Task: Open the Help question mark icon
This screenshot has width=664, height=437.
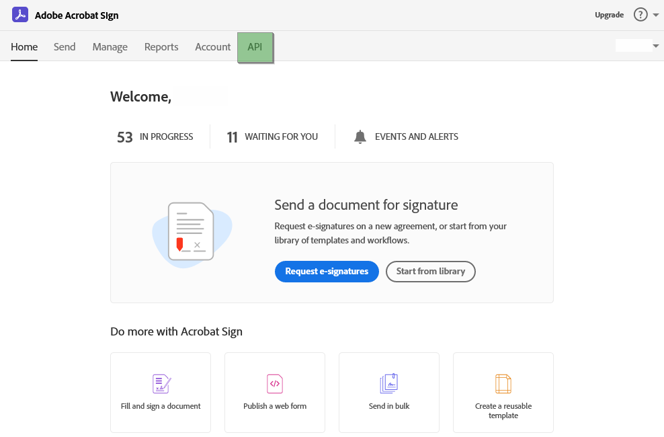Action: click(640, 15)
